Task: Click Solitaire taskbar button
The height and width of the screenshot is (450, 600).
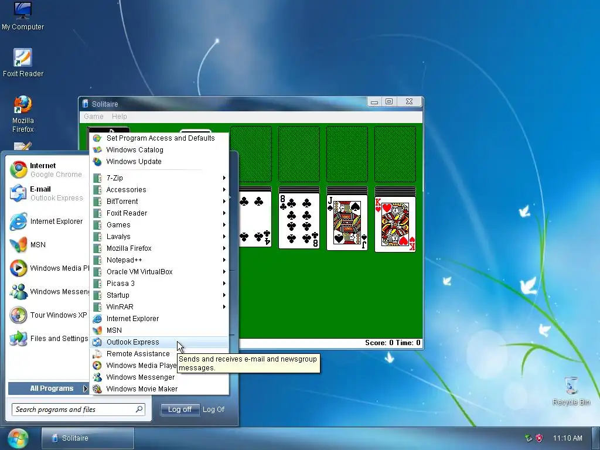Action: pyautogui.click(x=88, y=438)
